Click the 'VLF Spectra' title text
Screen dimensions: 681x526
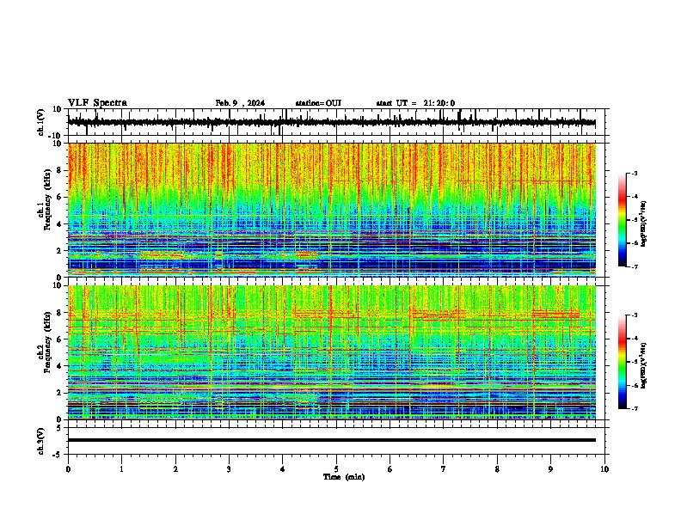(97, 103)
